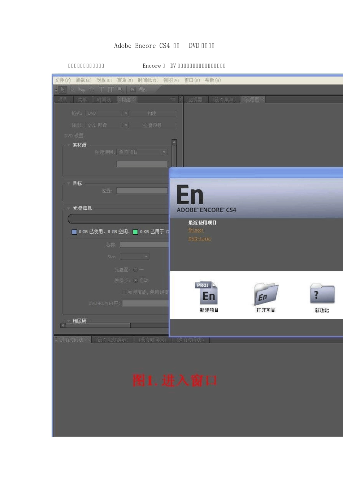Select the horizontal Text tool

(101, 89)
